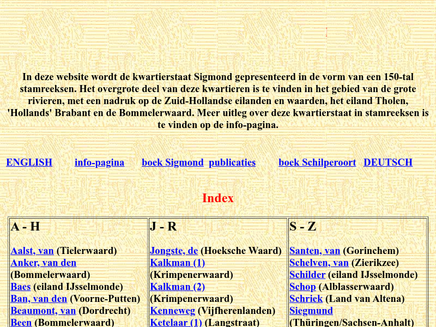Viewport: 436px width, 327px height.
Task: Open the Been family page
Action: point(21,322)
